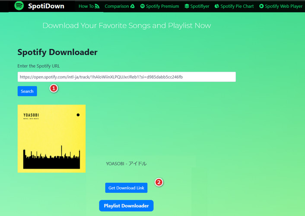Image resolution: width=305 pixels, height=216 pixels.
Task: Open the Playlist Downloader button
Action: pos(126,206)
